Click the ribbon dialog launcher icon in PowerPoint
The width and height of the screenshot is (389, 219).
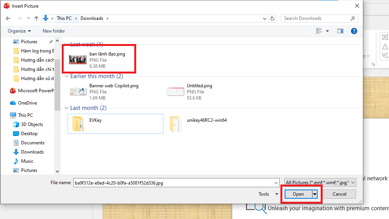click(373, 64)
